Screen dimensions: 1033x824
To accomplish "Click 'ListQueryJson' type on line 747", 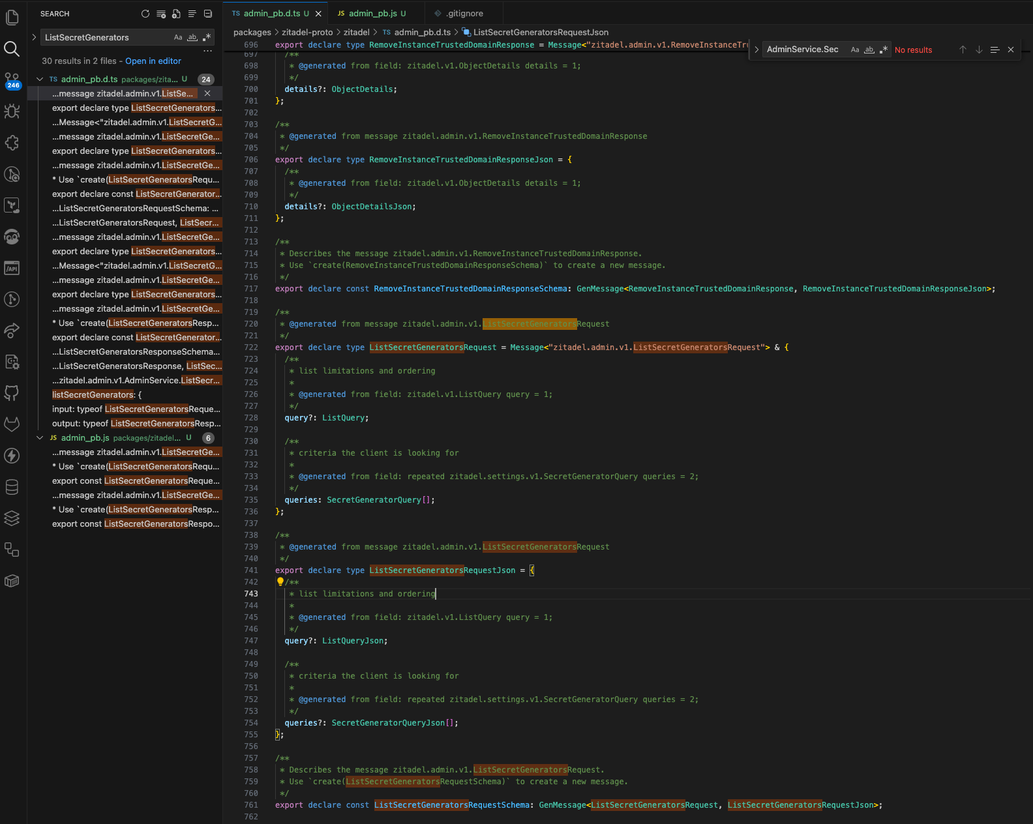I will point(352,641).
